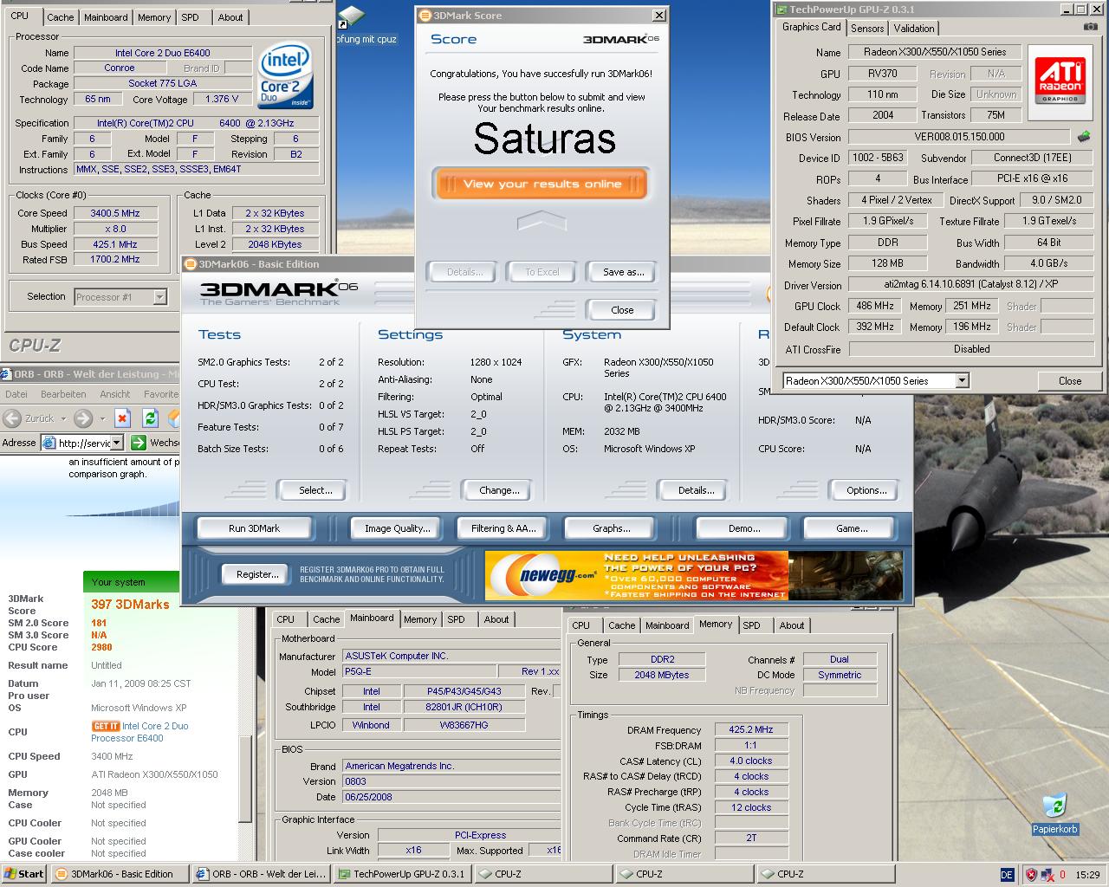Switch to TechPowerUp GPU-Z taskbar item
Screen dimensions: 1109x887
tap(401, 874)
